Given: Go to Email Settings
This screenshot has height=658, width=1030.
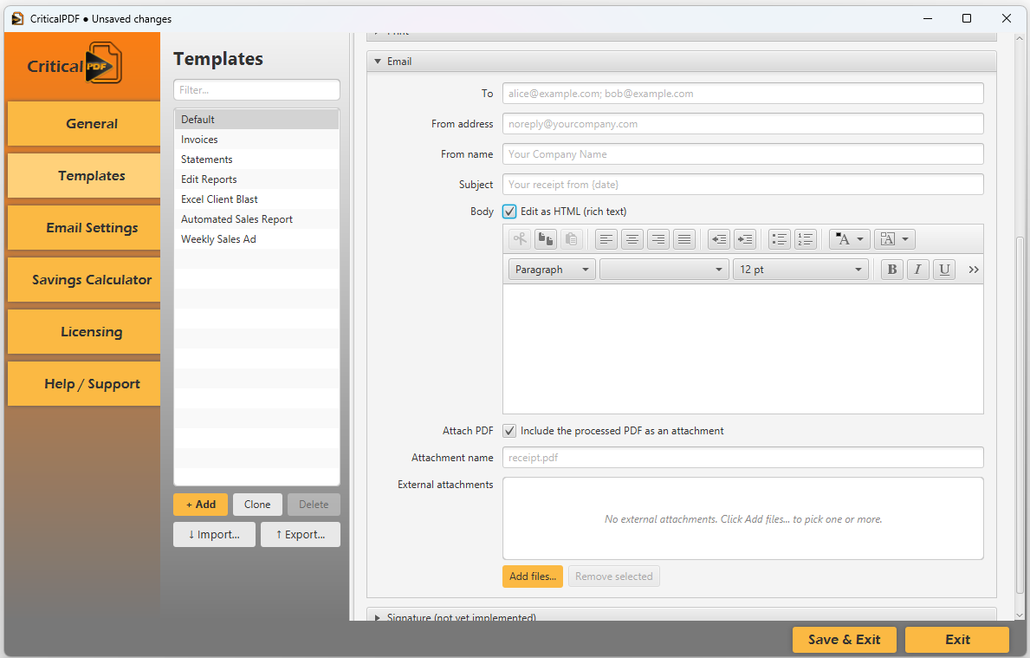Looking at the screenshot, I should point(83,227).
